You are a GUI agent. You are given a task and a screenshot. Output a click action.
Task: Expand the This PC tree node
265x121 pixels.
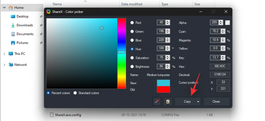[4, 54]
